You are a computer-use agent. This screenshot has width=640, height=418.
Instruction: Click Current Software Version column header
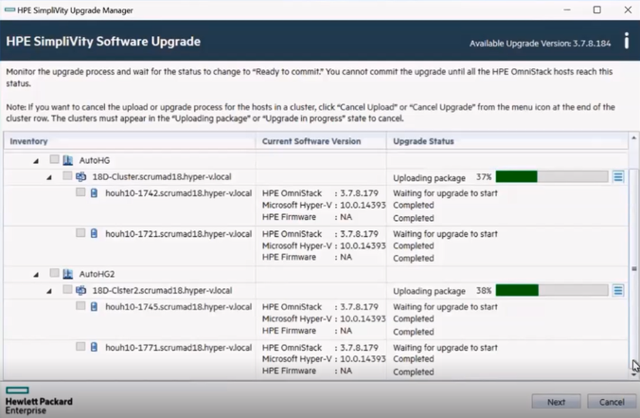pyautogui.click(x=321, y=141)
